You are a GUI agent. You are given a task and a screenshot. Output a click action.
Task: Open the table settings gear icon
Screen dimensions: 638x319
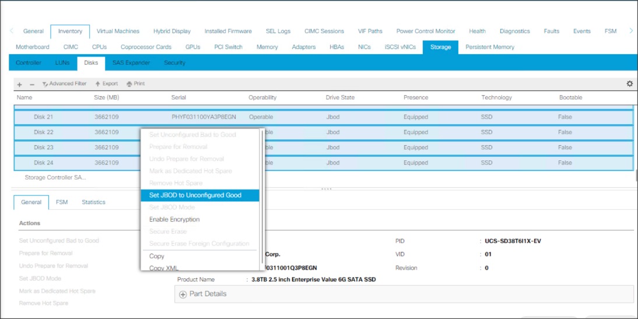point(629,83)
